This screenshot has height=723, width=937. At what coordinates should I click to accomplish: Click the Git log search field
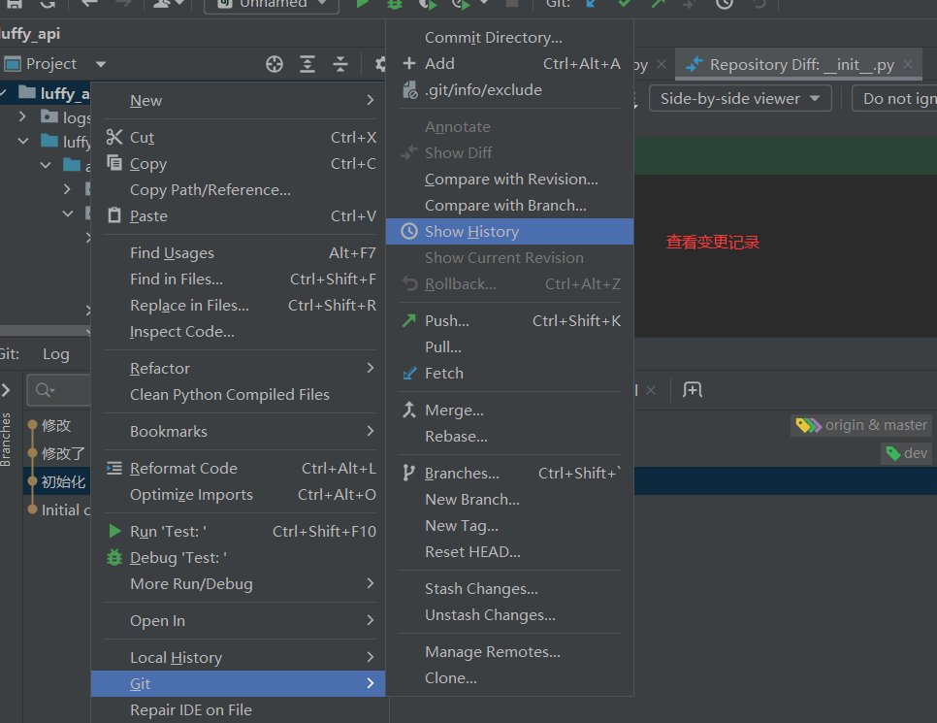pyautogui.click(x=60, y=390)
